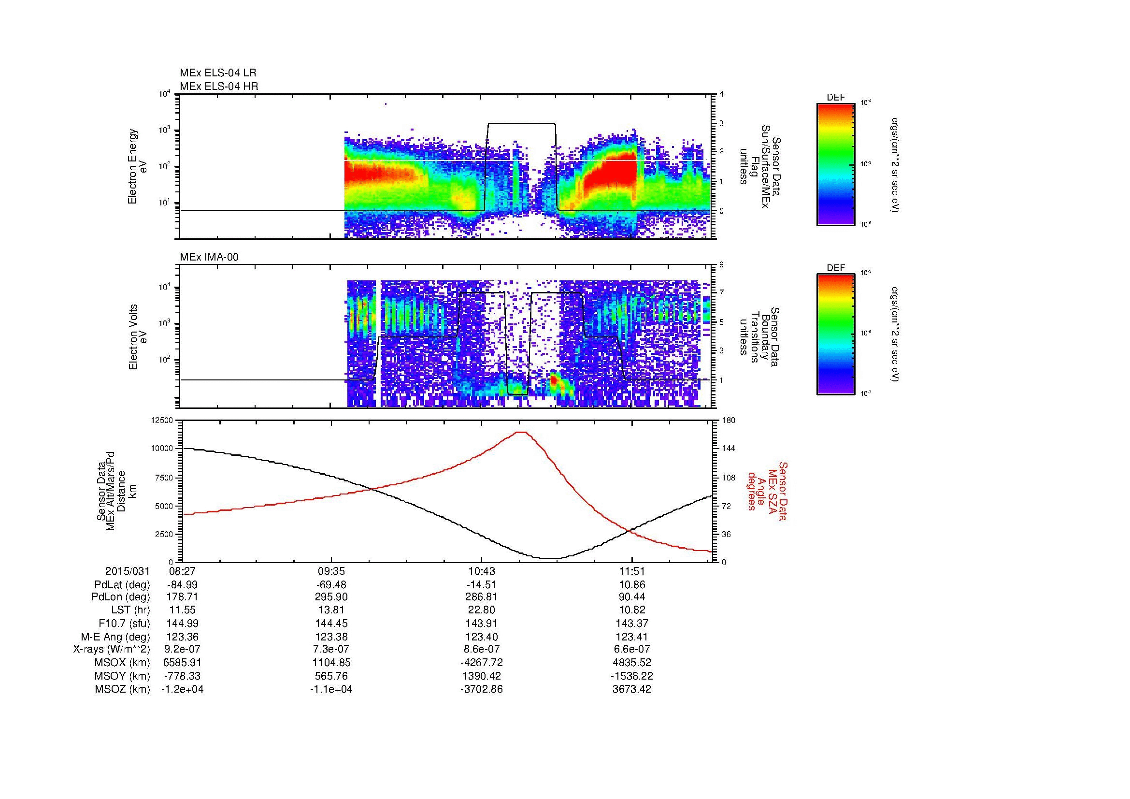1130x799 pixels.
Task: Click the top DEF color bar
Action: [836, 164]
